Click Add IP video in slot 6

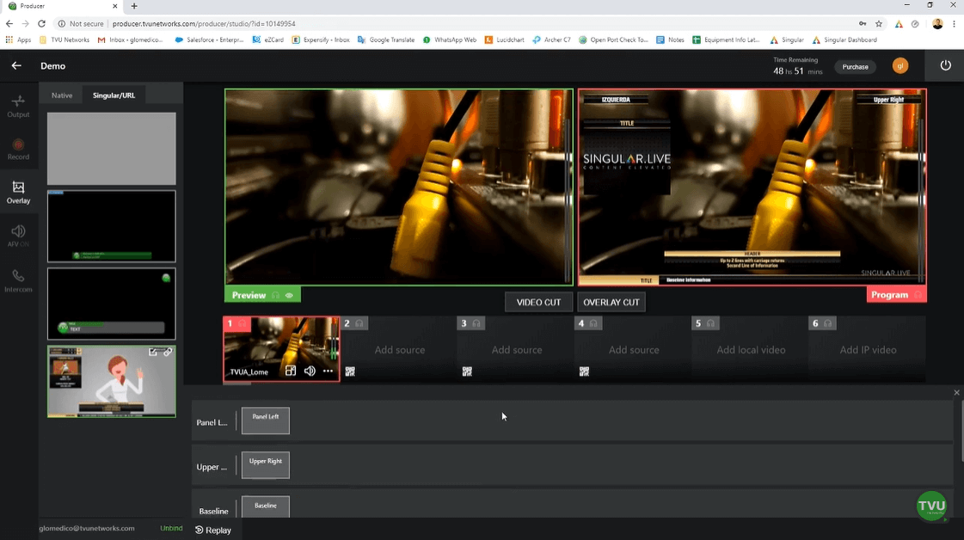[868, 350]
